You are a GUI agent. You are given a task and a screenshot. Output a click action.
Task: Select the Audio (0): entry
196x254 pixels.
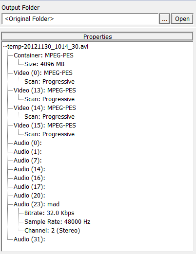point(28,143)
